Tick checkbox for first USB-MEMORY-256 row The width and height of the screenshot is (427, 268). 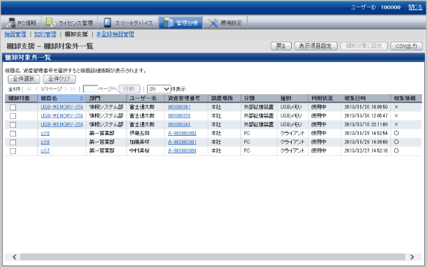13,107
